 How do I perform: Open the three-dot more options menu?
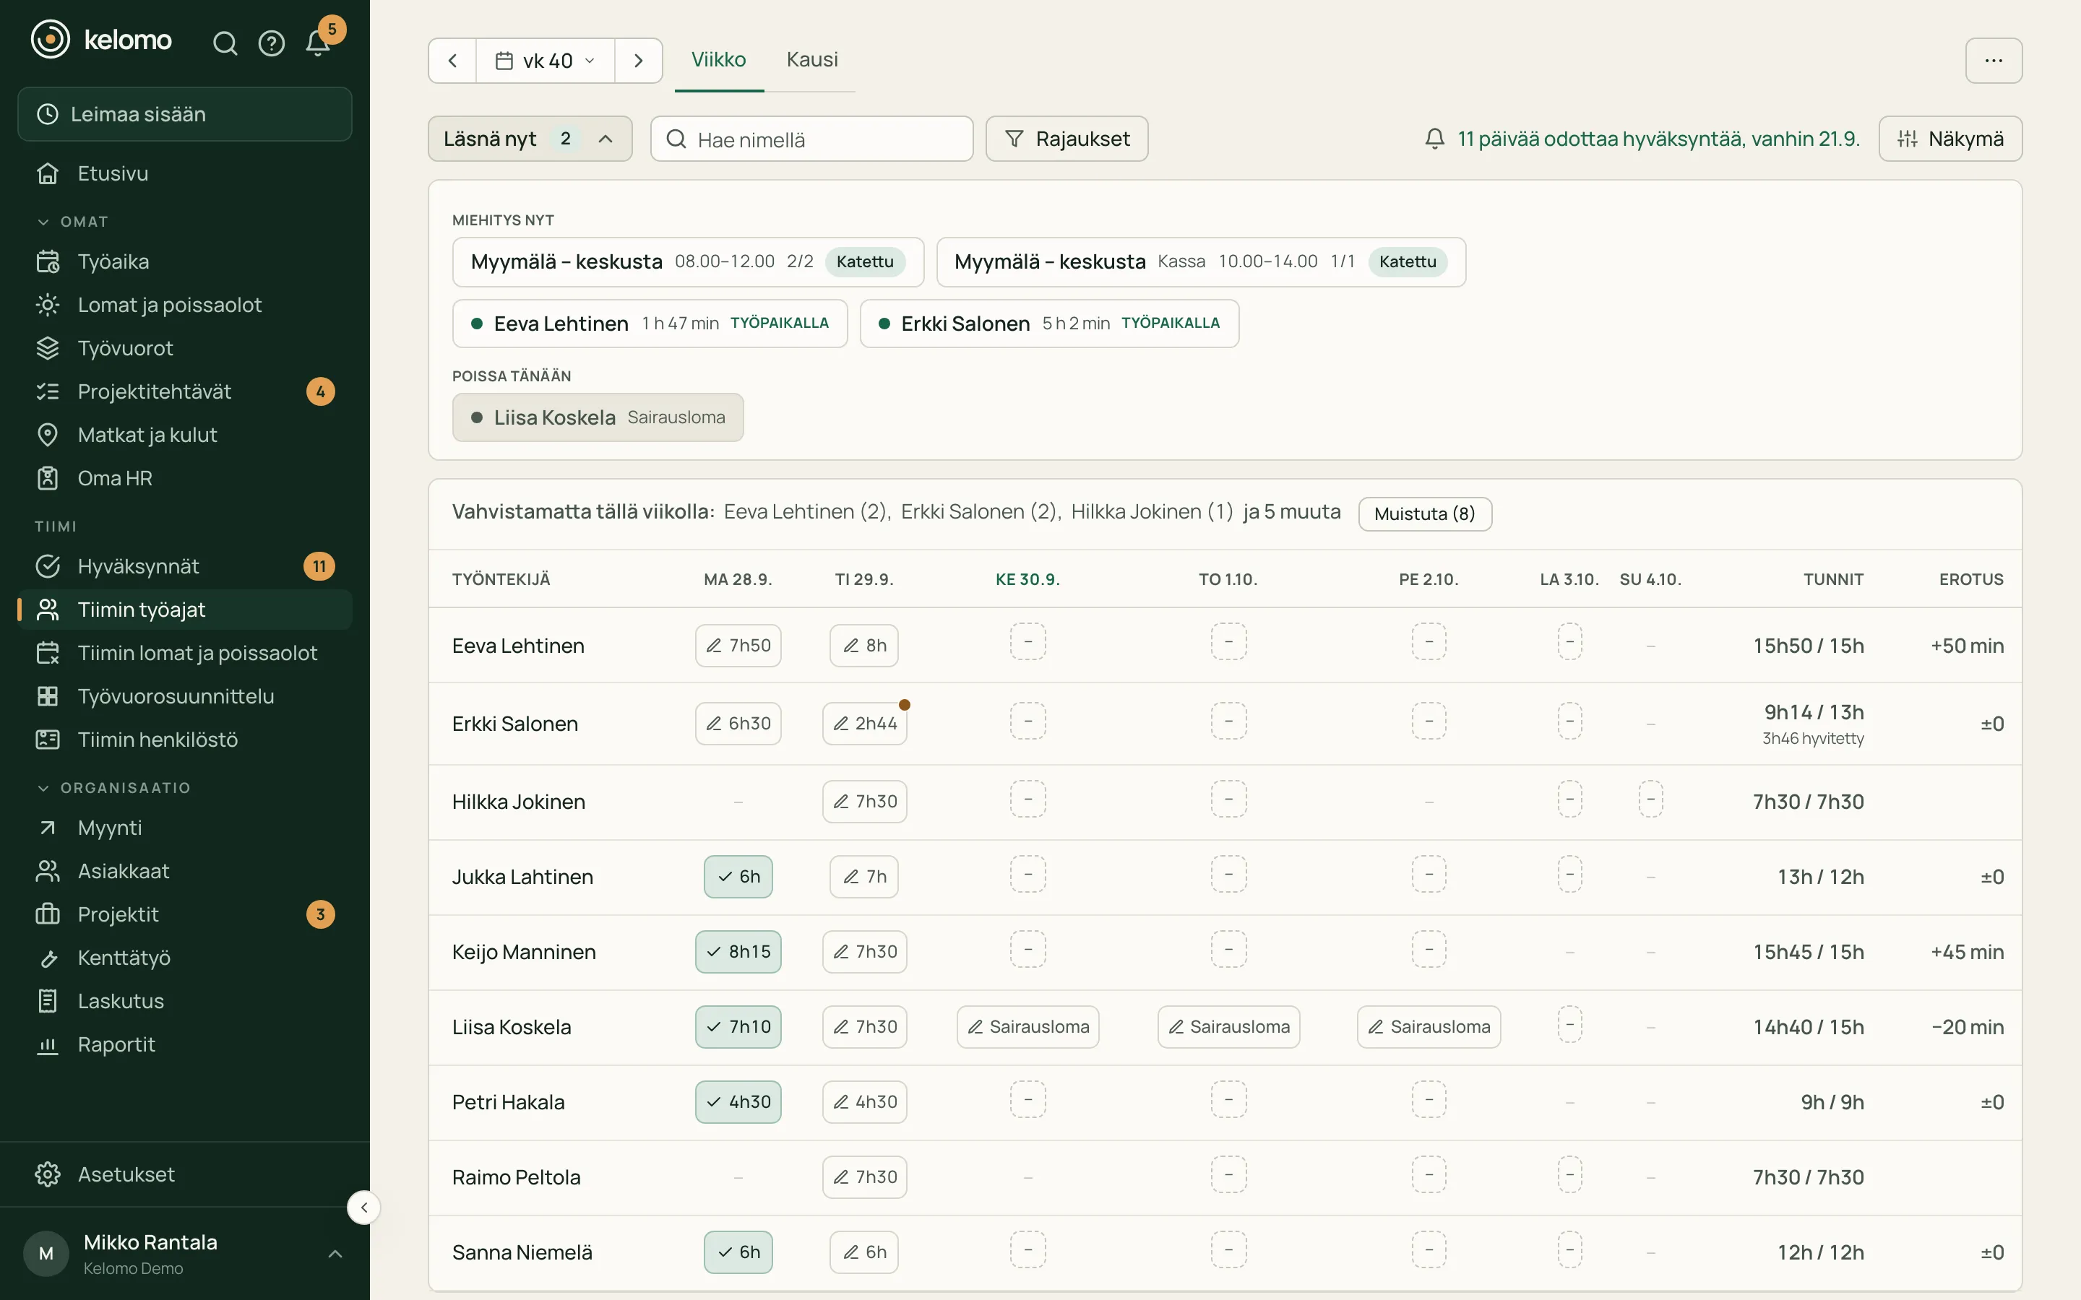point(1994,60)
